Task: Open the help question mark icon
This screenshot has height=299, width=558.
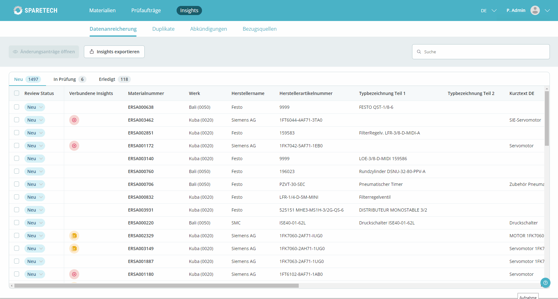Action: pos(545,283)
